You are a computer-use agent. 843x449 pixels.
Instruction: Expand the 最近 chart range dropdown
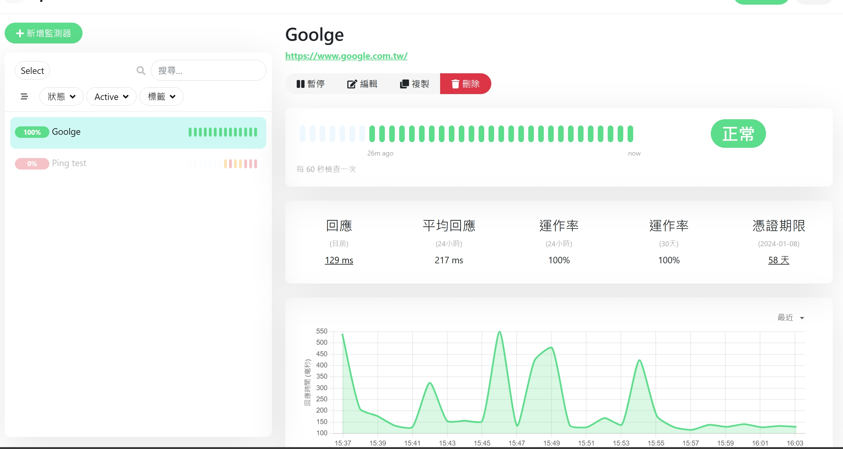point(790,317)
